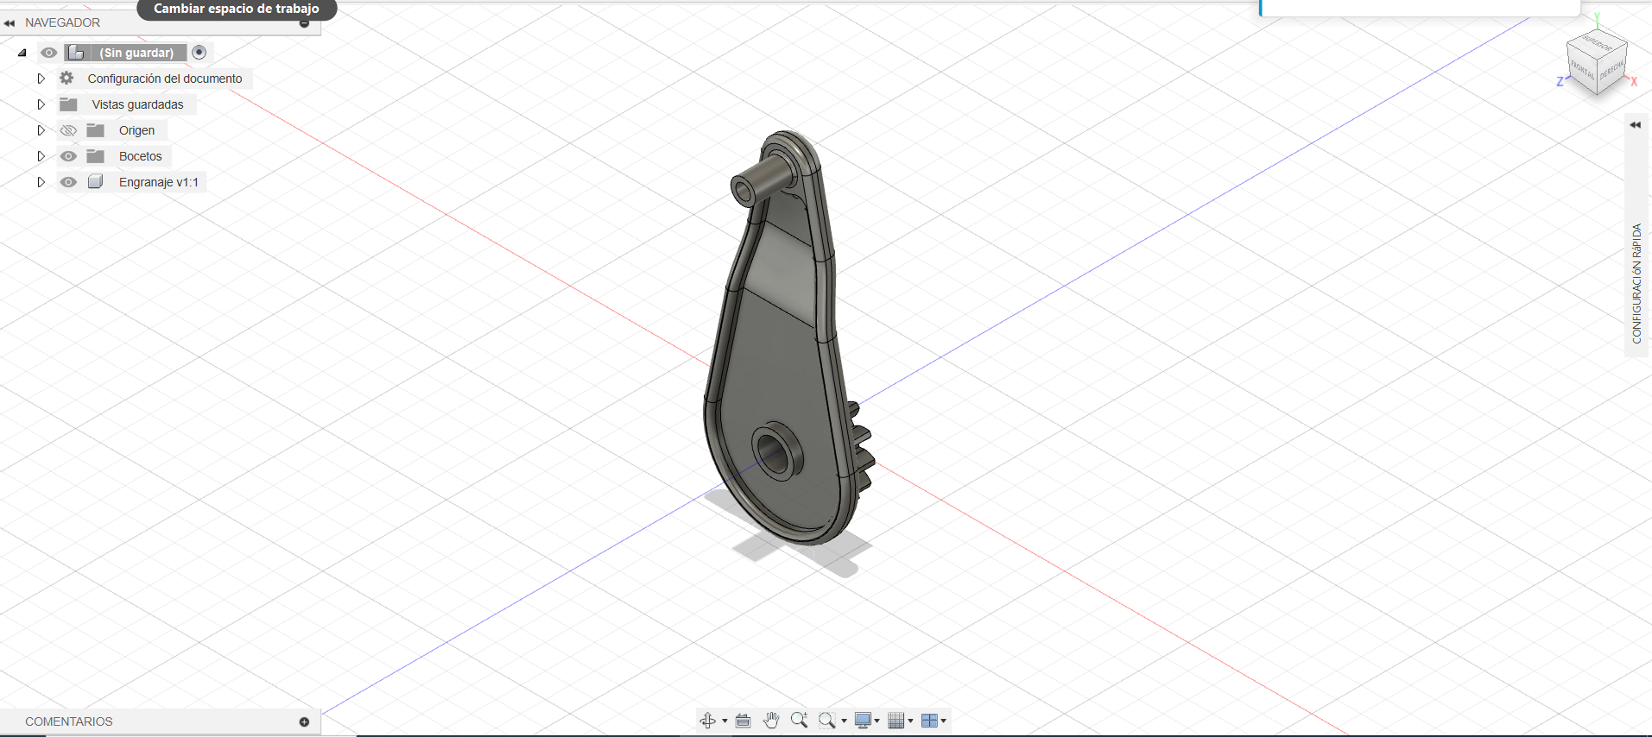The width and height of the screenshot is (1652, 737).
Task: Choose the Zoom tool with plus-minus
Action: 800,721
